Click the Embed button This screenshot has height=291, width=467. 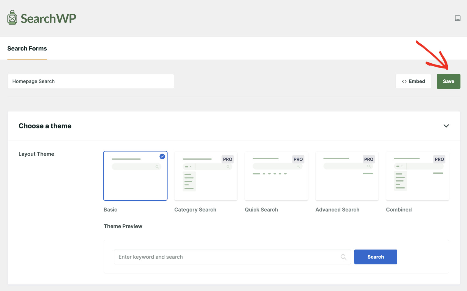[x=413, y=81]
